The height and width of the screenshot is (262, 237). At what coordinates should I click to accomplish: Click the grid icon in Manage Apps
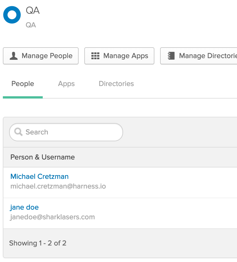click(95, 56)
